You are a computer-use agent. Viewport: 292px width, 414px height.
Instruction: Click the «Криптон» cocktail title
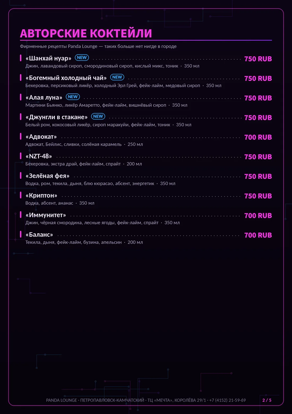[x=41, y=196]
